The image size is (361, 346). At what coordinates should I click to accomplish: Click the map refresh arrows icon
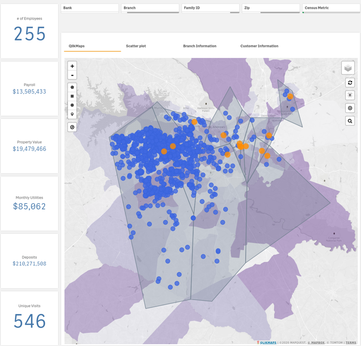tap(350, 83)
